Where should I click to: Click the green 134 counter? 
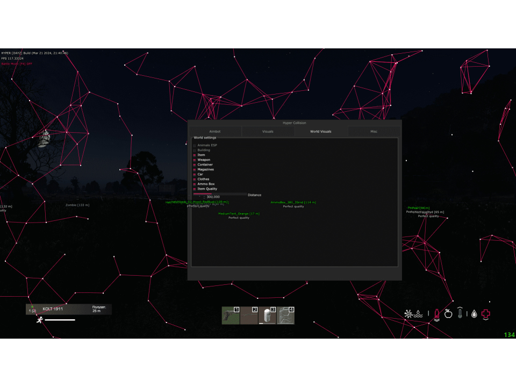point(510,335)
